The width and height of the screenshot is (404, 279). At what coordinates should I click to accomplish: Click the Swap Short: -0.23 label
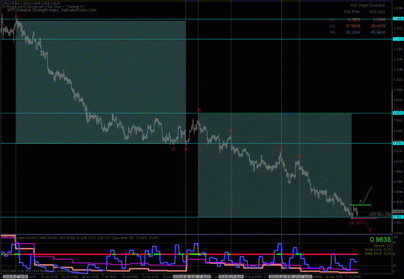pos(377,253)
